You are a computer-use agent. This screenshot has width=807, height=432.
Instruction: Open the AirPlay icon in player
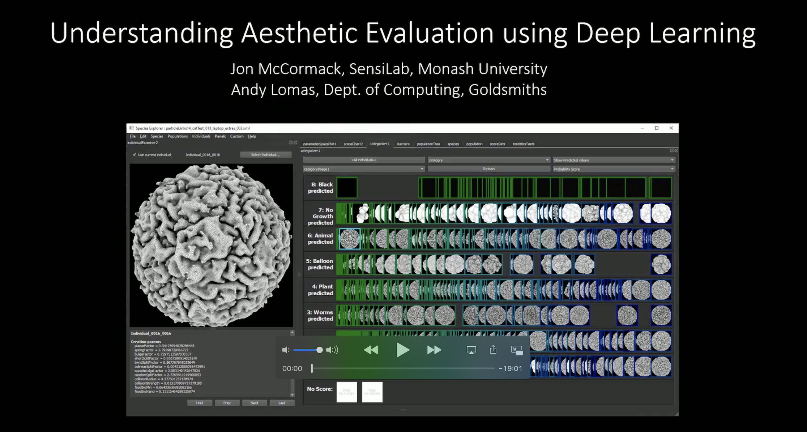[x=471, y=350]
